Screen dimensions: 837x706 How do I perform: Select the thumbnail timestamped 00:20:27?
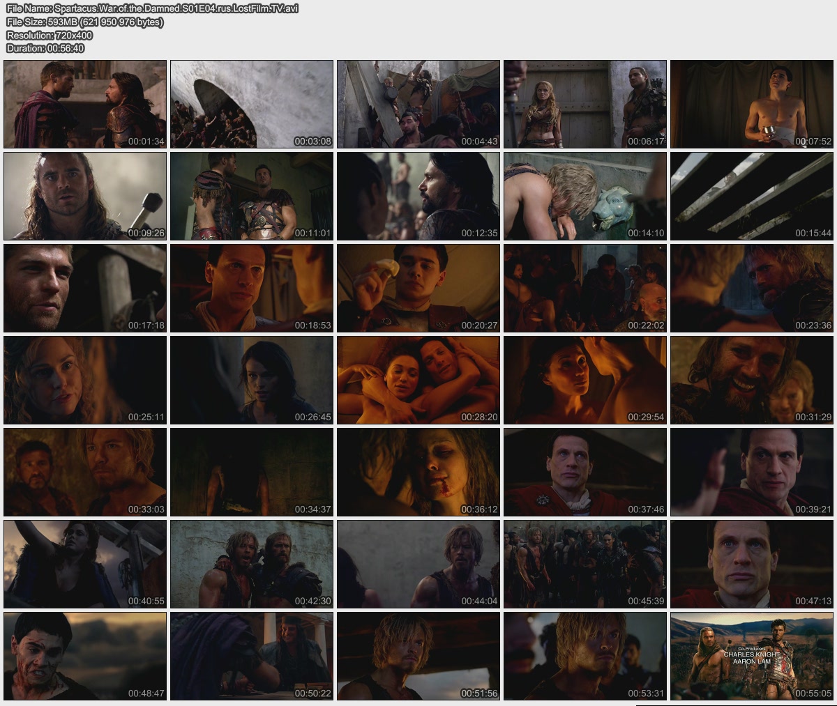(418, 288)
